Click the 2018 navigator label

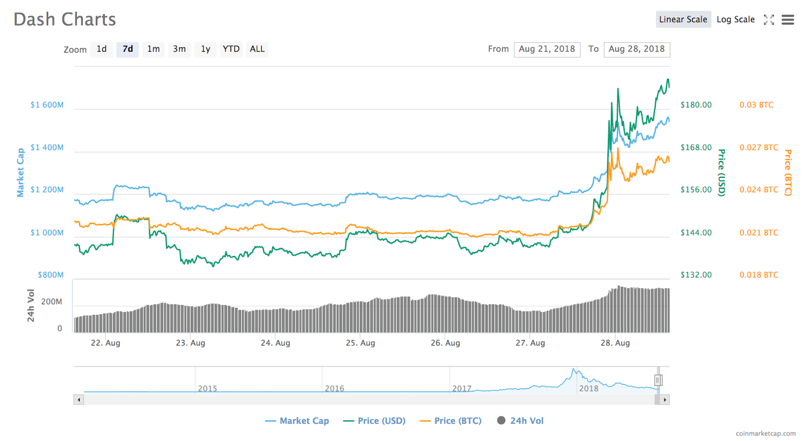coord(589,388)
